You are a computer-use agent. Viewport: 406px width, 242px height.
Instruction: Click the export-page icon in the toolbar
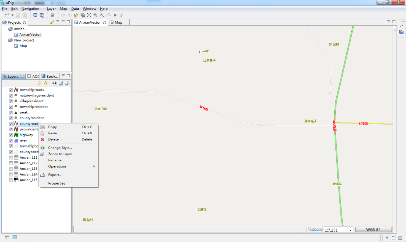[52, 15]
